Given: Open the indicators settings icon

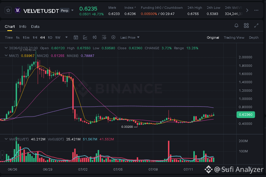Looking at the screenshot, I should pos(104,37).
